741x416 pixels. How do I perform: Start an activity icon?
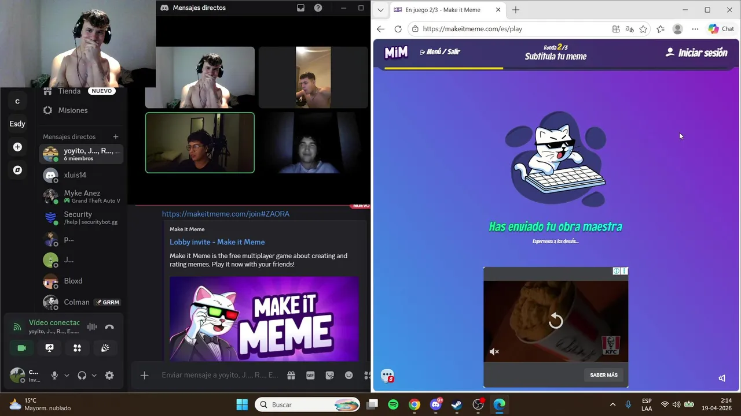click(x=77, y=348)
